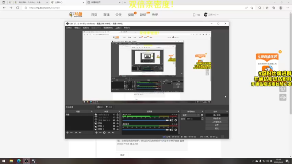Image resolution: width=292 pixels, height=164 pixels.
Task: Open 直播 link in Douyu navigation
Action: coord(106,15)
